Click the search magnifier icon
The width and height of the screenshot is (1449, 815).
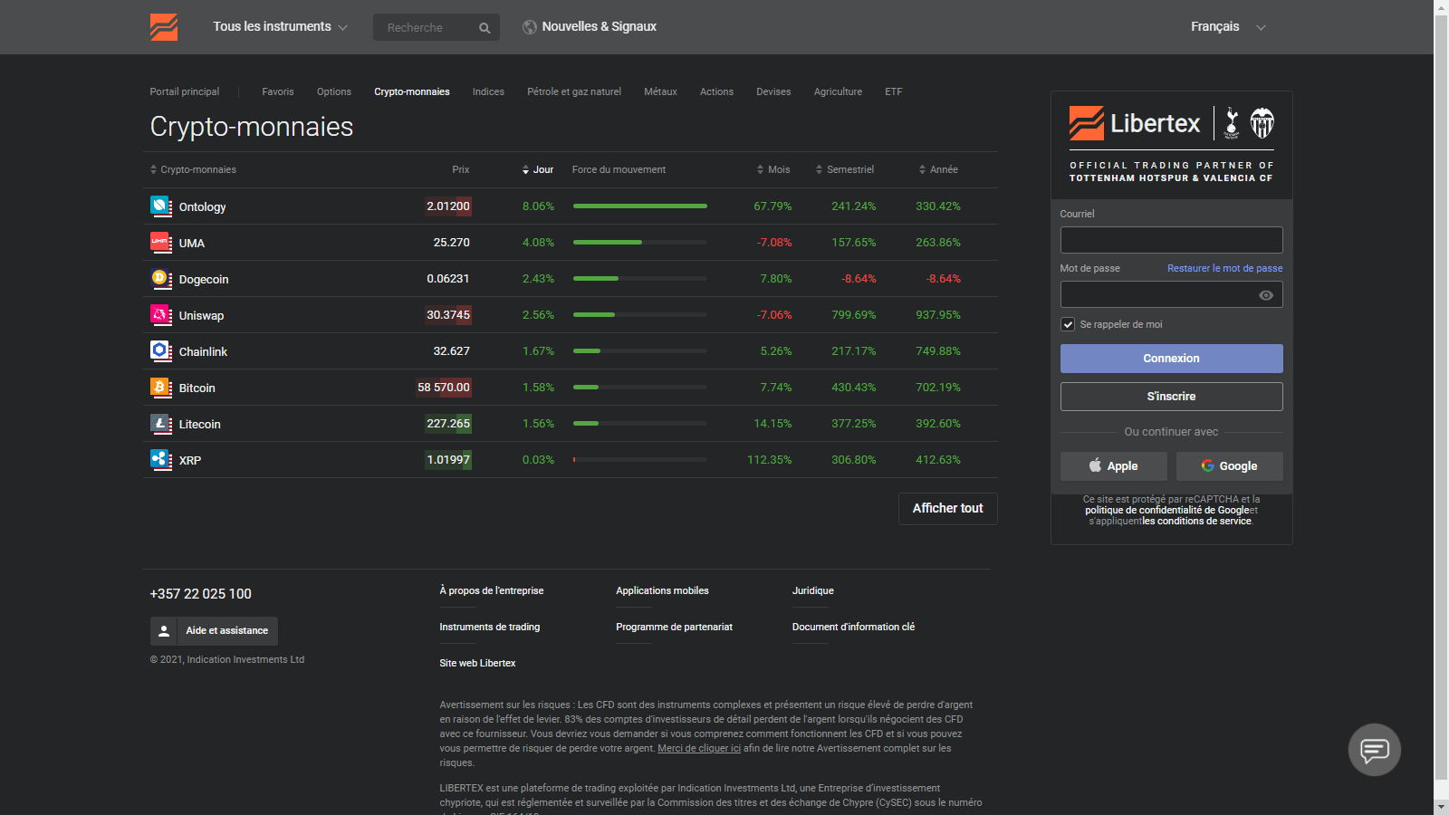click(485, 28)
